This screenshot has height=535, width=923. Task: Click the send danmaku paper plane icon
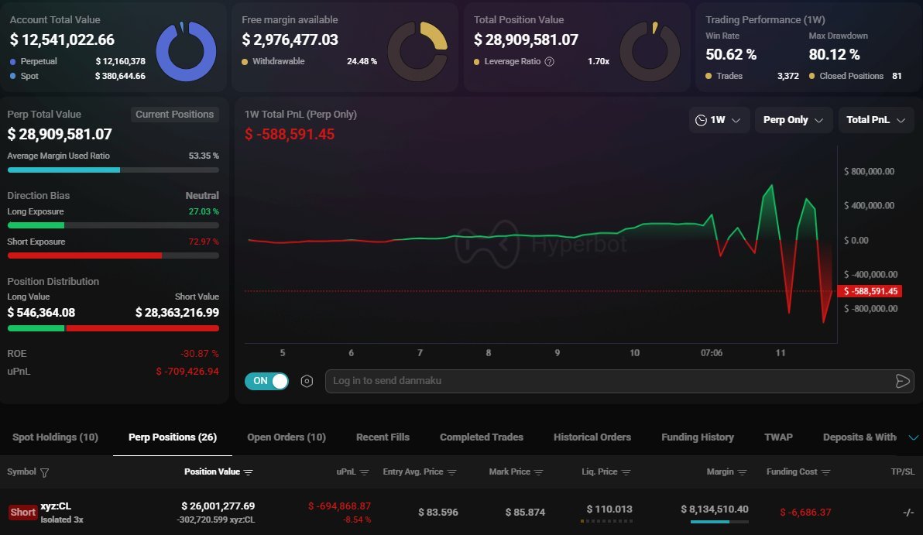pos(903,381)
